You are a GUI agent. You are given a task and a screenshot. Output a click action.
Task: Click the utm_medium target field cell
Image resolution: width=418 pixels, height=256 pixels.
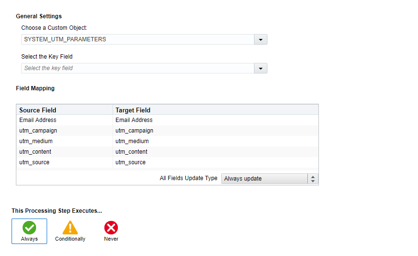[215, 141]
